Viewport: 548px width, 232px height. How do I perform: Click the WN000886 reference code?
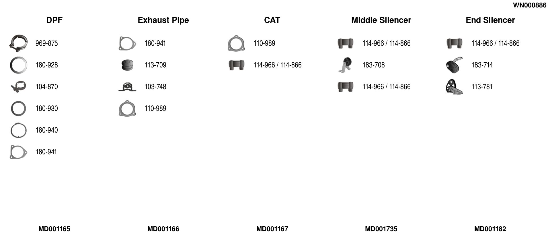529,5
